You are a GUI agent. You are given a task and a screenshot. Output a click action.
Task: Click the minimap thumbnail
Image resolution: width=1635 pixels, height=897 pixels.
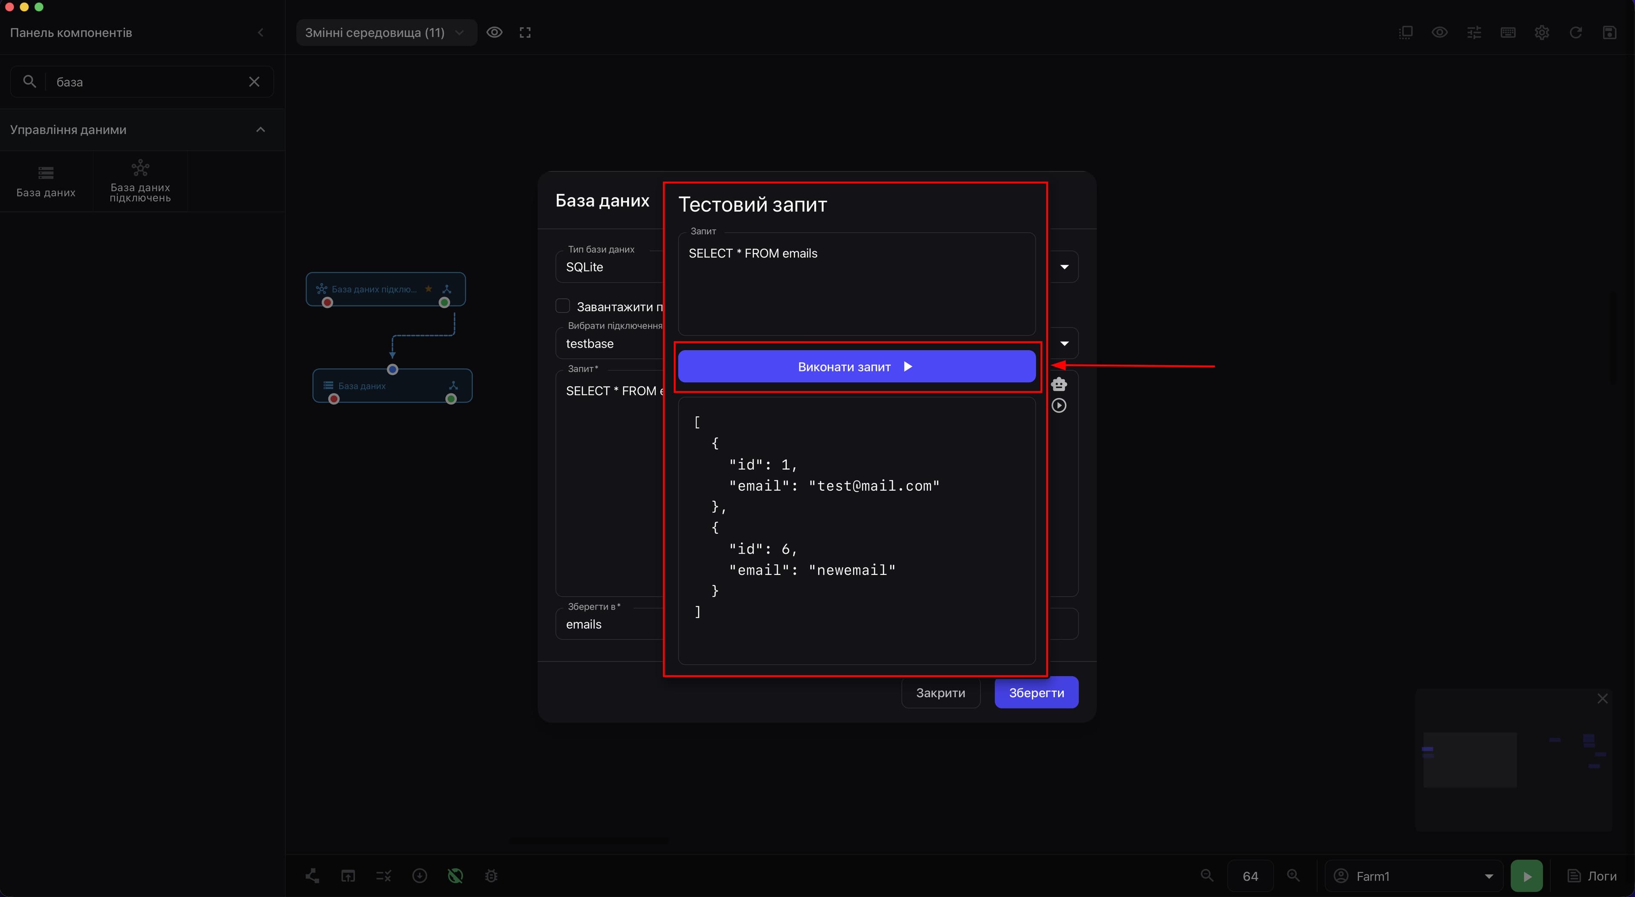coord(1514,760)
